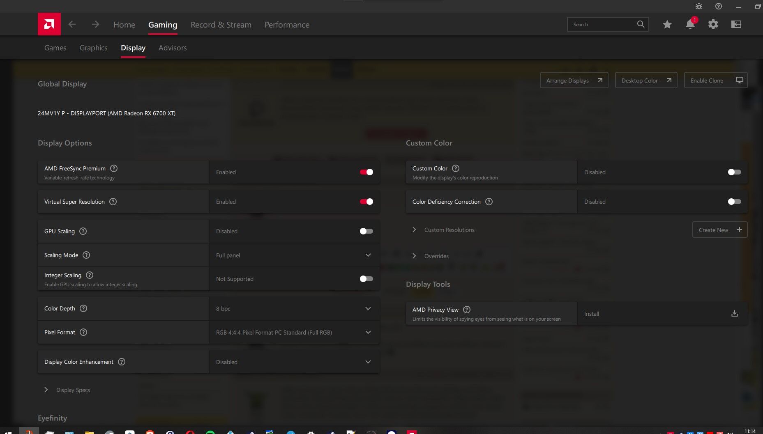Click the taskbar clock showing 11:14

[750, 431]
